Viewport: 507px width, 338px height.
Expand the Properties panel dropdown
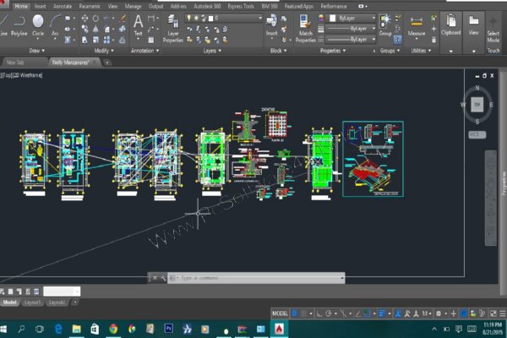[333, 51]
